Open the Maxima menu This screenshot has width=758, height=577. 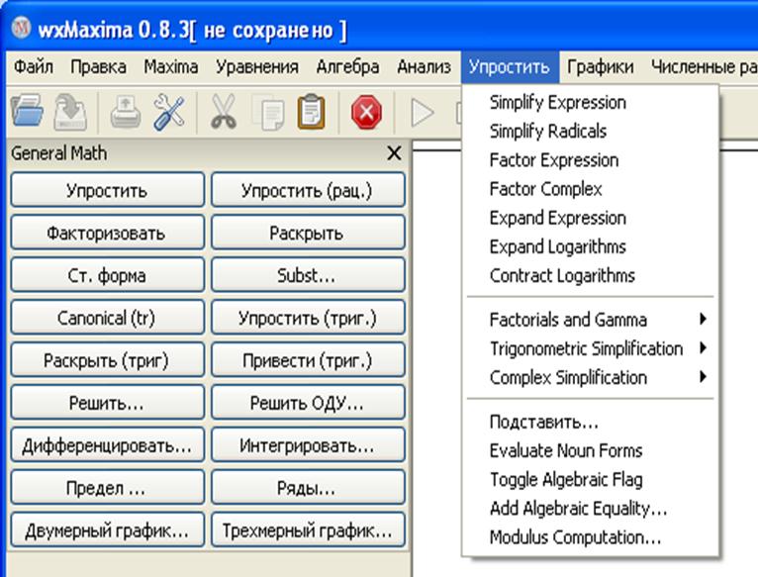click(x=171, y=67)
